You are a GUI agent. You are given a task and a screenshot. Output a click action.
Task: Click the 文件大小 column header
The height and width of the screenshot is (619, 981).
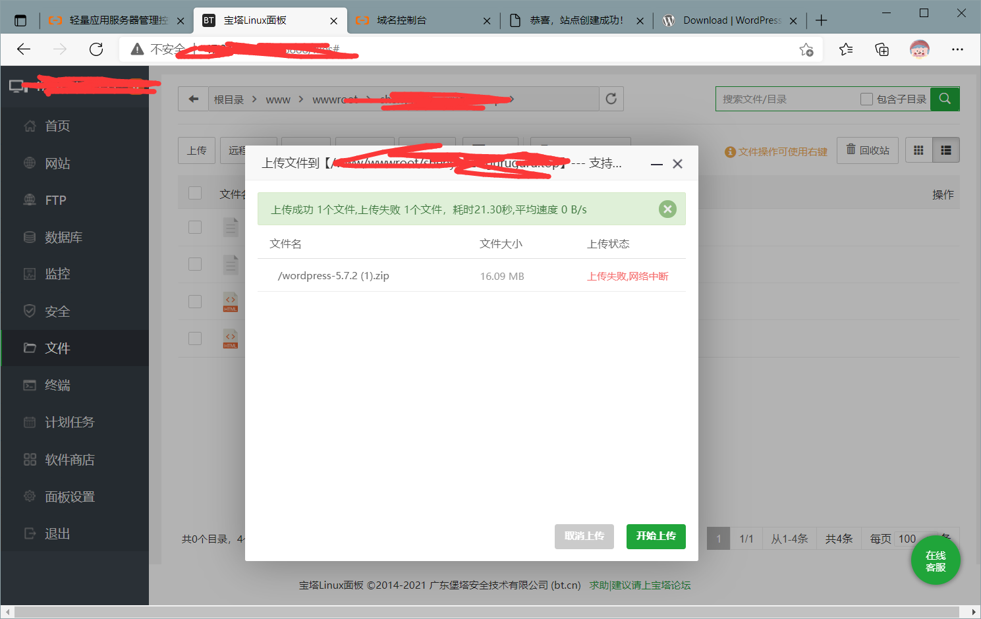[501, 244]
